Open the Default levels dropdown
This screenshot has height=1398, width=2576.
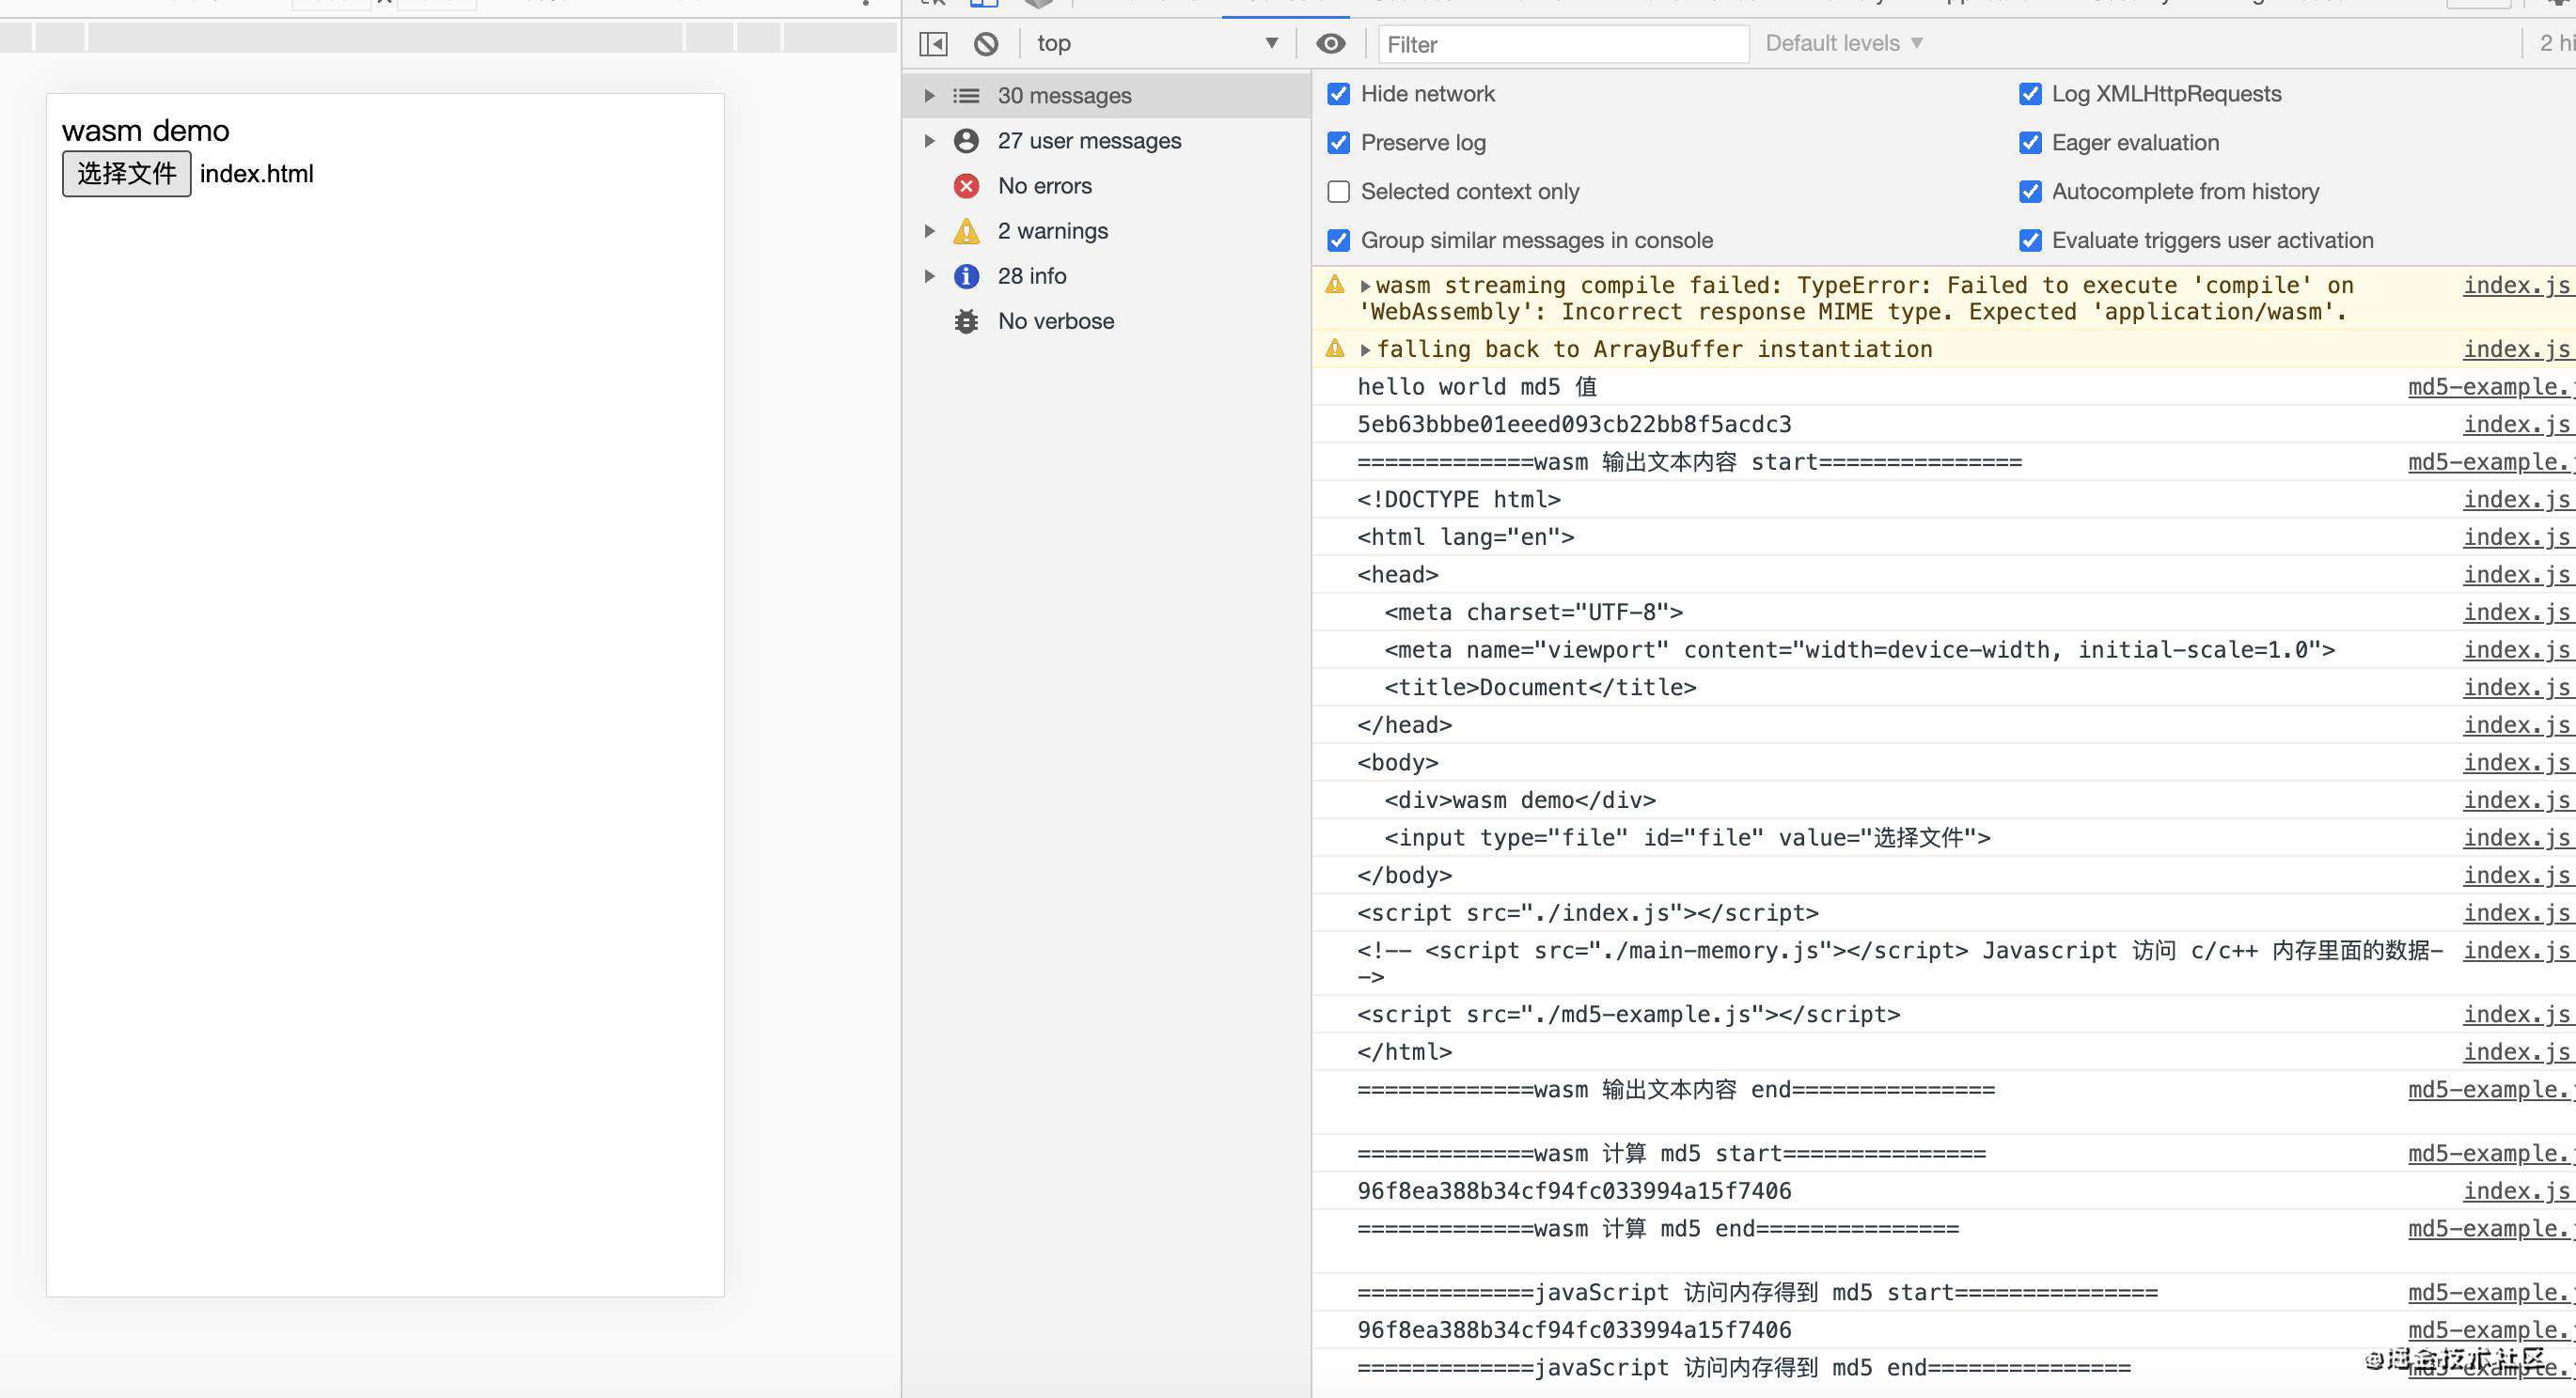click(x=1844, y=44)
